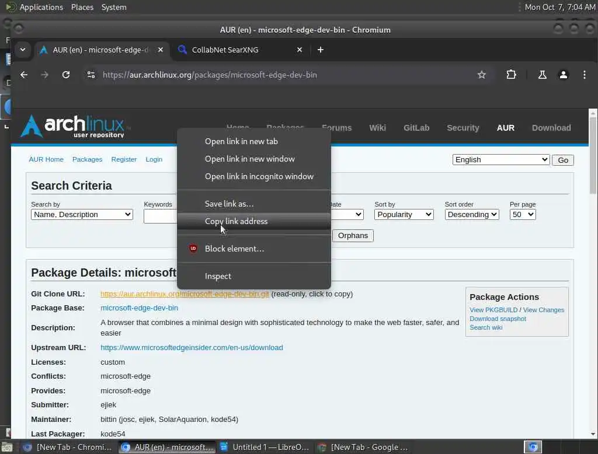The height and width of the screenshot is (454, 598).
Task: Click Search wiki link
Action: coord(486,327)
